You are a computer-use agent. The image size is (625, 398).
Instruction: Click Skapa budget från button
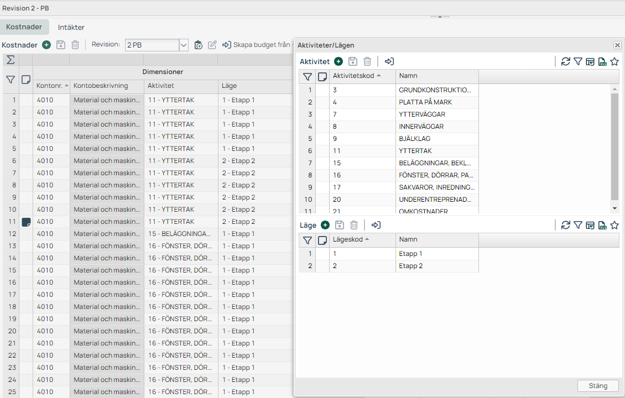(258, 45)
